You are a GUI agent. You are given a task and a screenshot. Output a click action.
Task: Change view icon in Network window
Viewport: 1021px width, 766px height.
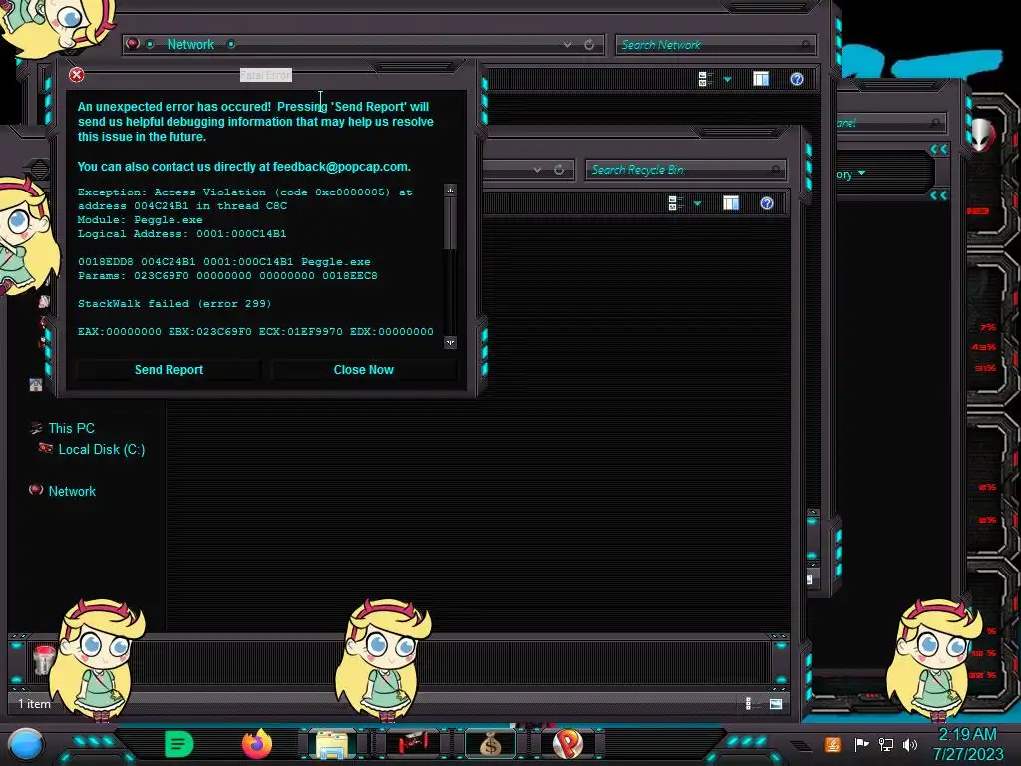pos(705,79)
